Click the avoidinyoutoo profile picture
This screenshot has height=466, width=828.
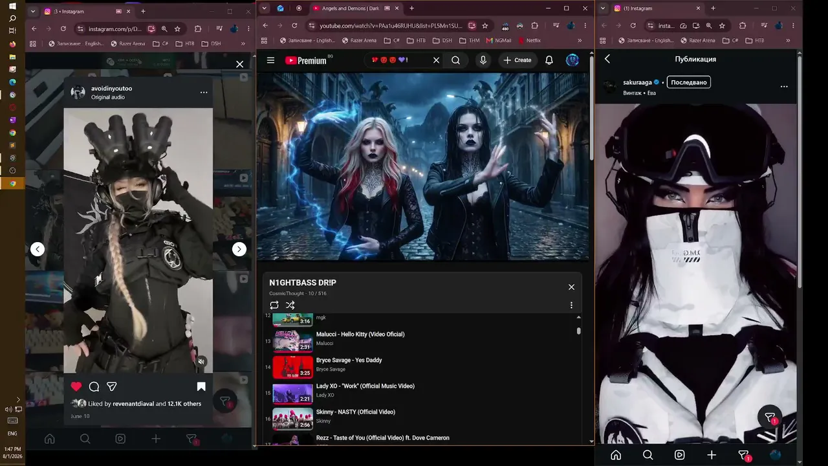click(x=78, y=92)
